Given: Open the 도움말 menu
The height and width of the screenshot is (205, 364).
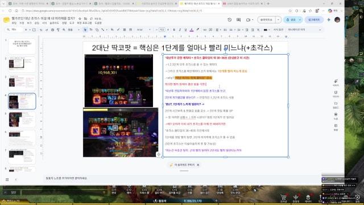Looking at the screenshot, I should [98, 23].
